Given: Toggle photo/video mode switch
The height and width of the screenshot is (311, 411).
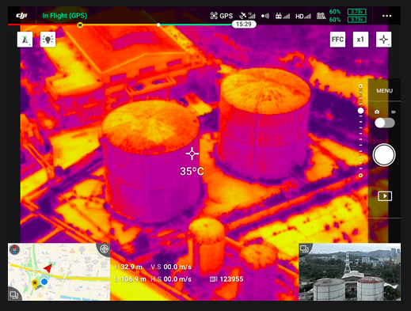Looking at the screenshot, I should (385, 123).
